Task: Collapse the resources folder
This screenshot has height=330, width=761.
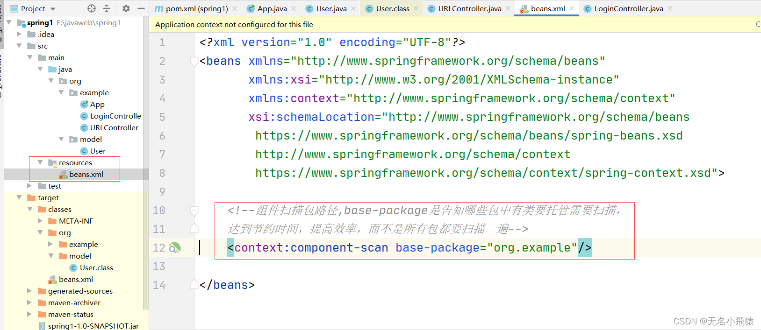Action: 40,162
